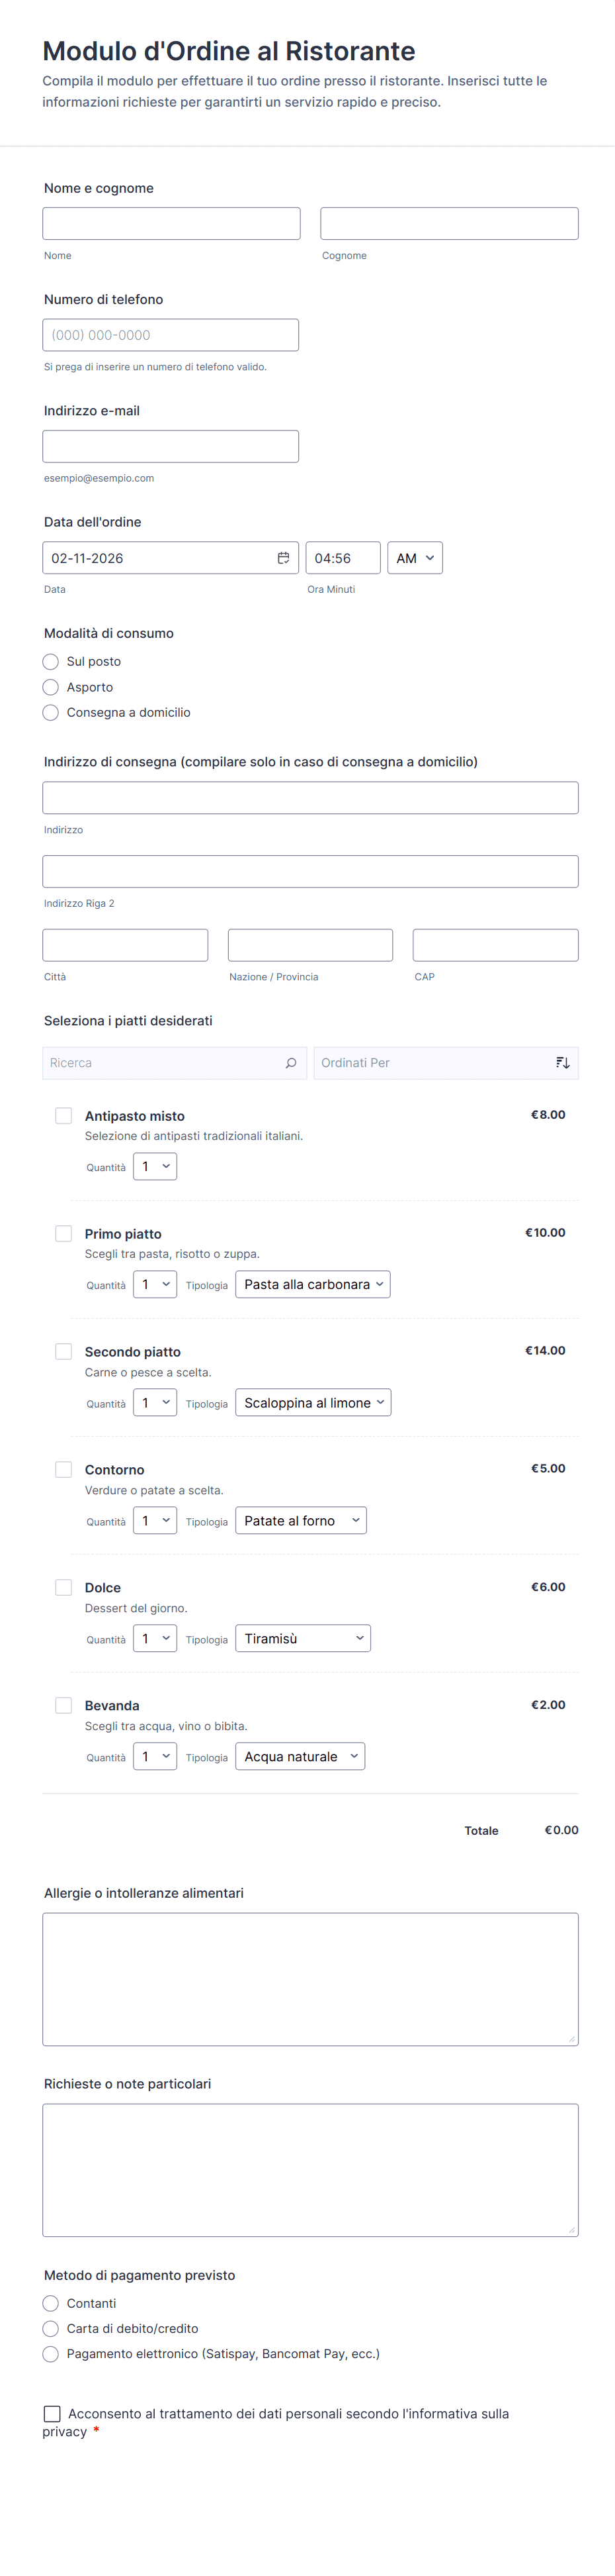Tick the Antipasto misto checkbox
615x2576 pixels.
[64, 1116]
